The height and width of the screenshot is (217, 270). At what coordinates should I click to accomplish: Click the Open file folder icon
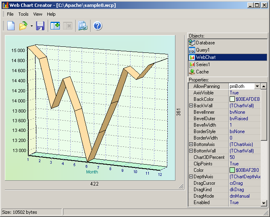pyautogui.click(x=23, y=26)
